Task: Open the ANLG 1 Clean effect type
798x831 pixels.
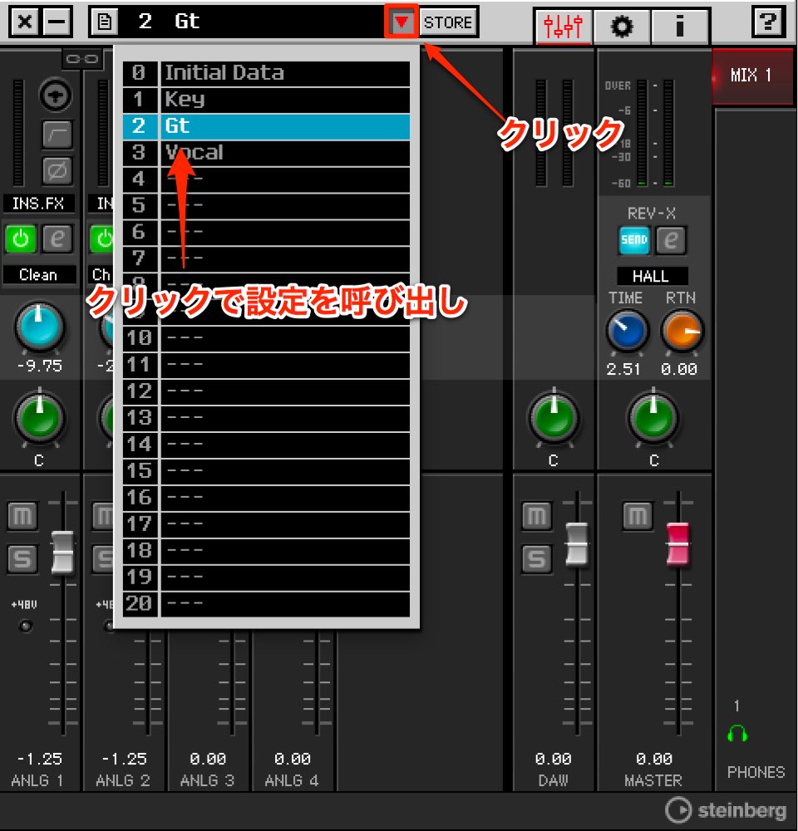Action: [x=39, y=275]
